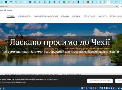The width and height of the screenshot is (122, 90).
Task: Close the currently active browser tab
Action: point(108,2)
